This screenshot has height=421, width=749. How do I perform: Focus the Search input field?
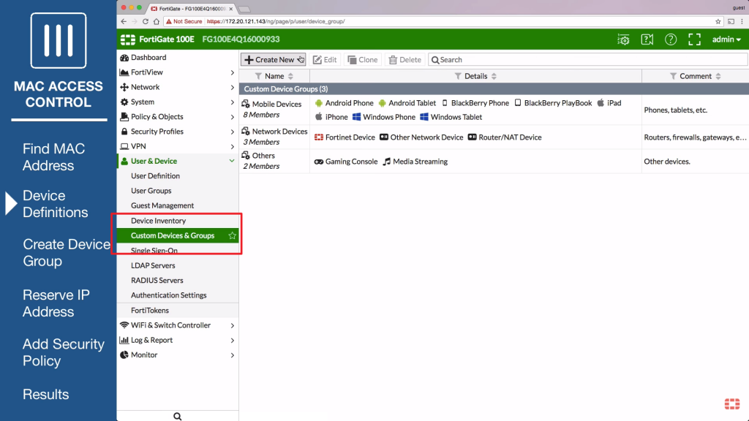(x=588, y=60)
